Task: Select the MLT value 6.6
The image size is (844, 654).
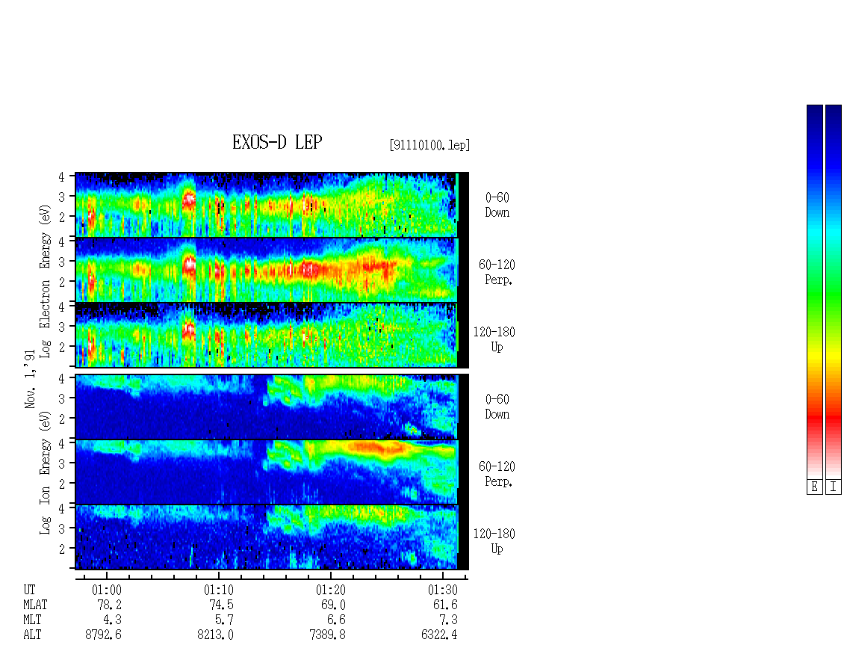Action: pyautogui.click(x=336, y=620)
